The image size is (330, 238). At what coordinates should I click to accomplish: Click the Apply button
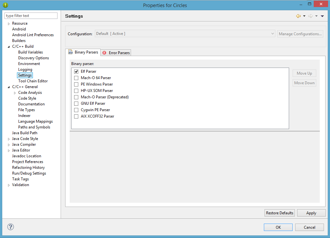point(311,213)
